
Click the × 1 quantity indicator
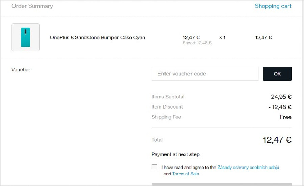point(222,37)
